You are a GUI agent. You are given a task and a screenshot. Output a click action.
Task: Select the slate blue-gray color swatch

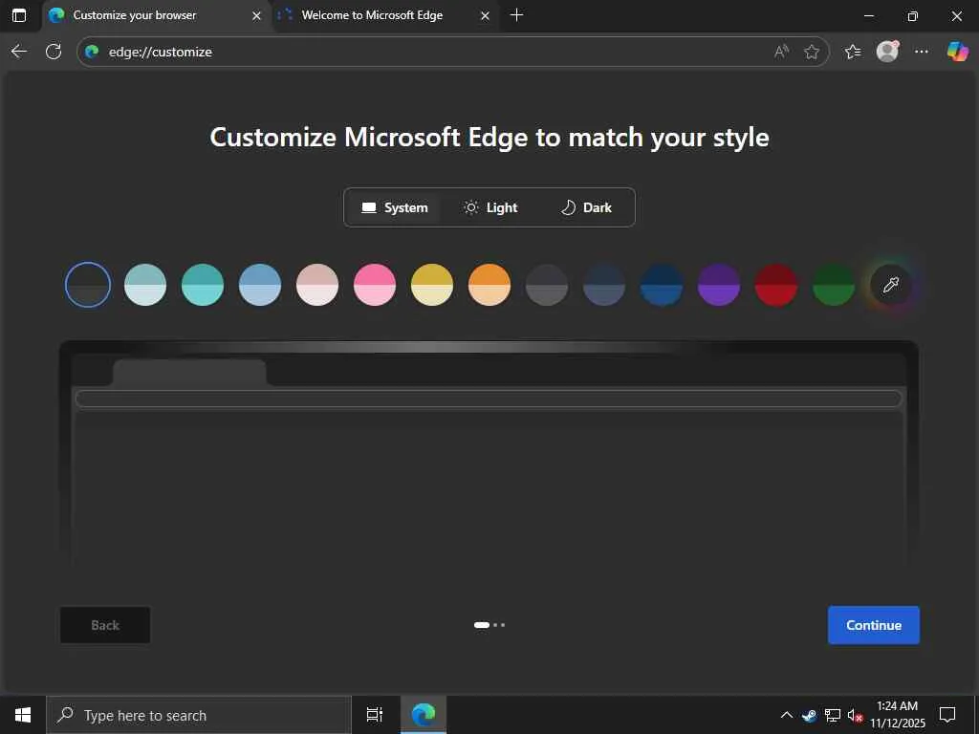[604, 285]
